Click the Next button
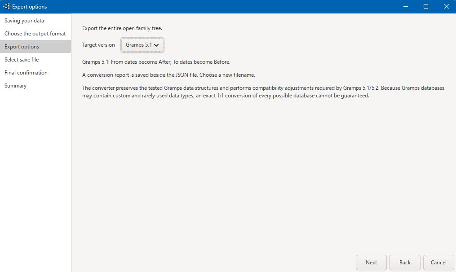This screenshot has height=272, width=456. (371, 263)
